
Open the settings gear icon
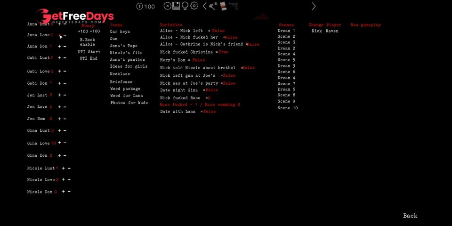pyautogui.click(x=194, y=6)
